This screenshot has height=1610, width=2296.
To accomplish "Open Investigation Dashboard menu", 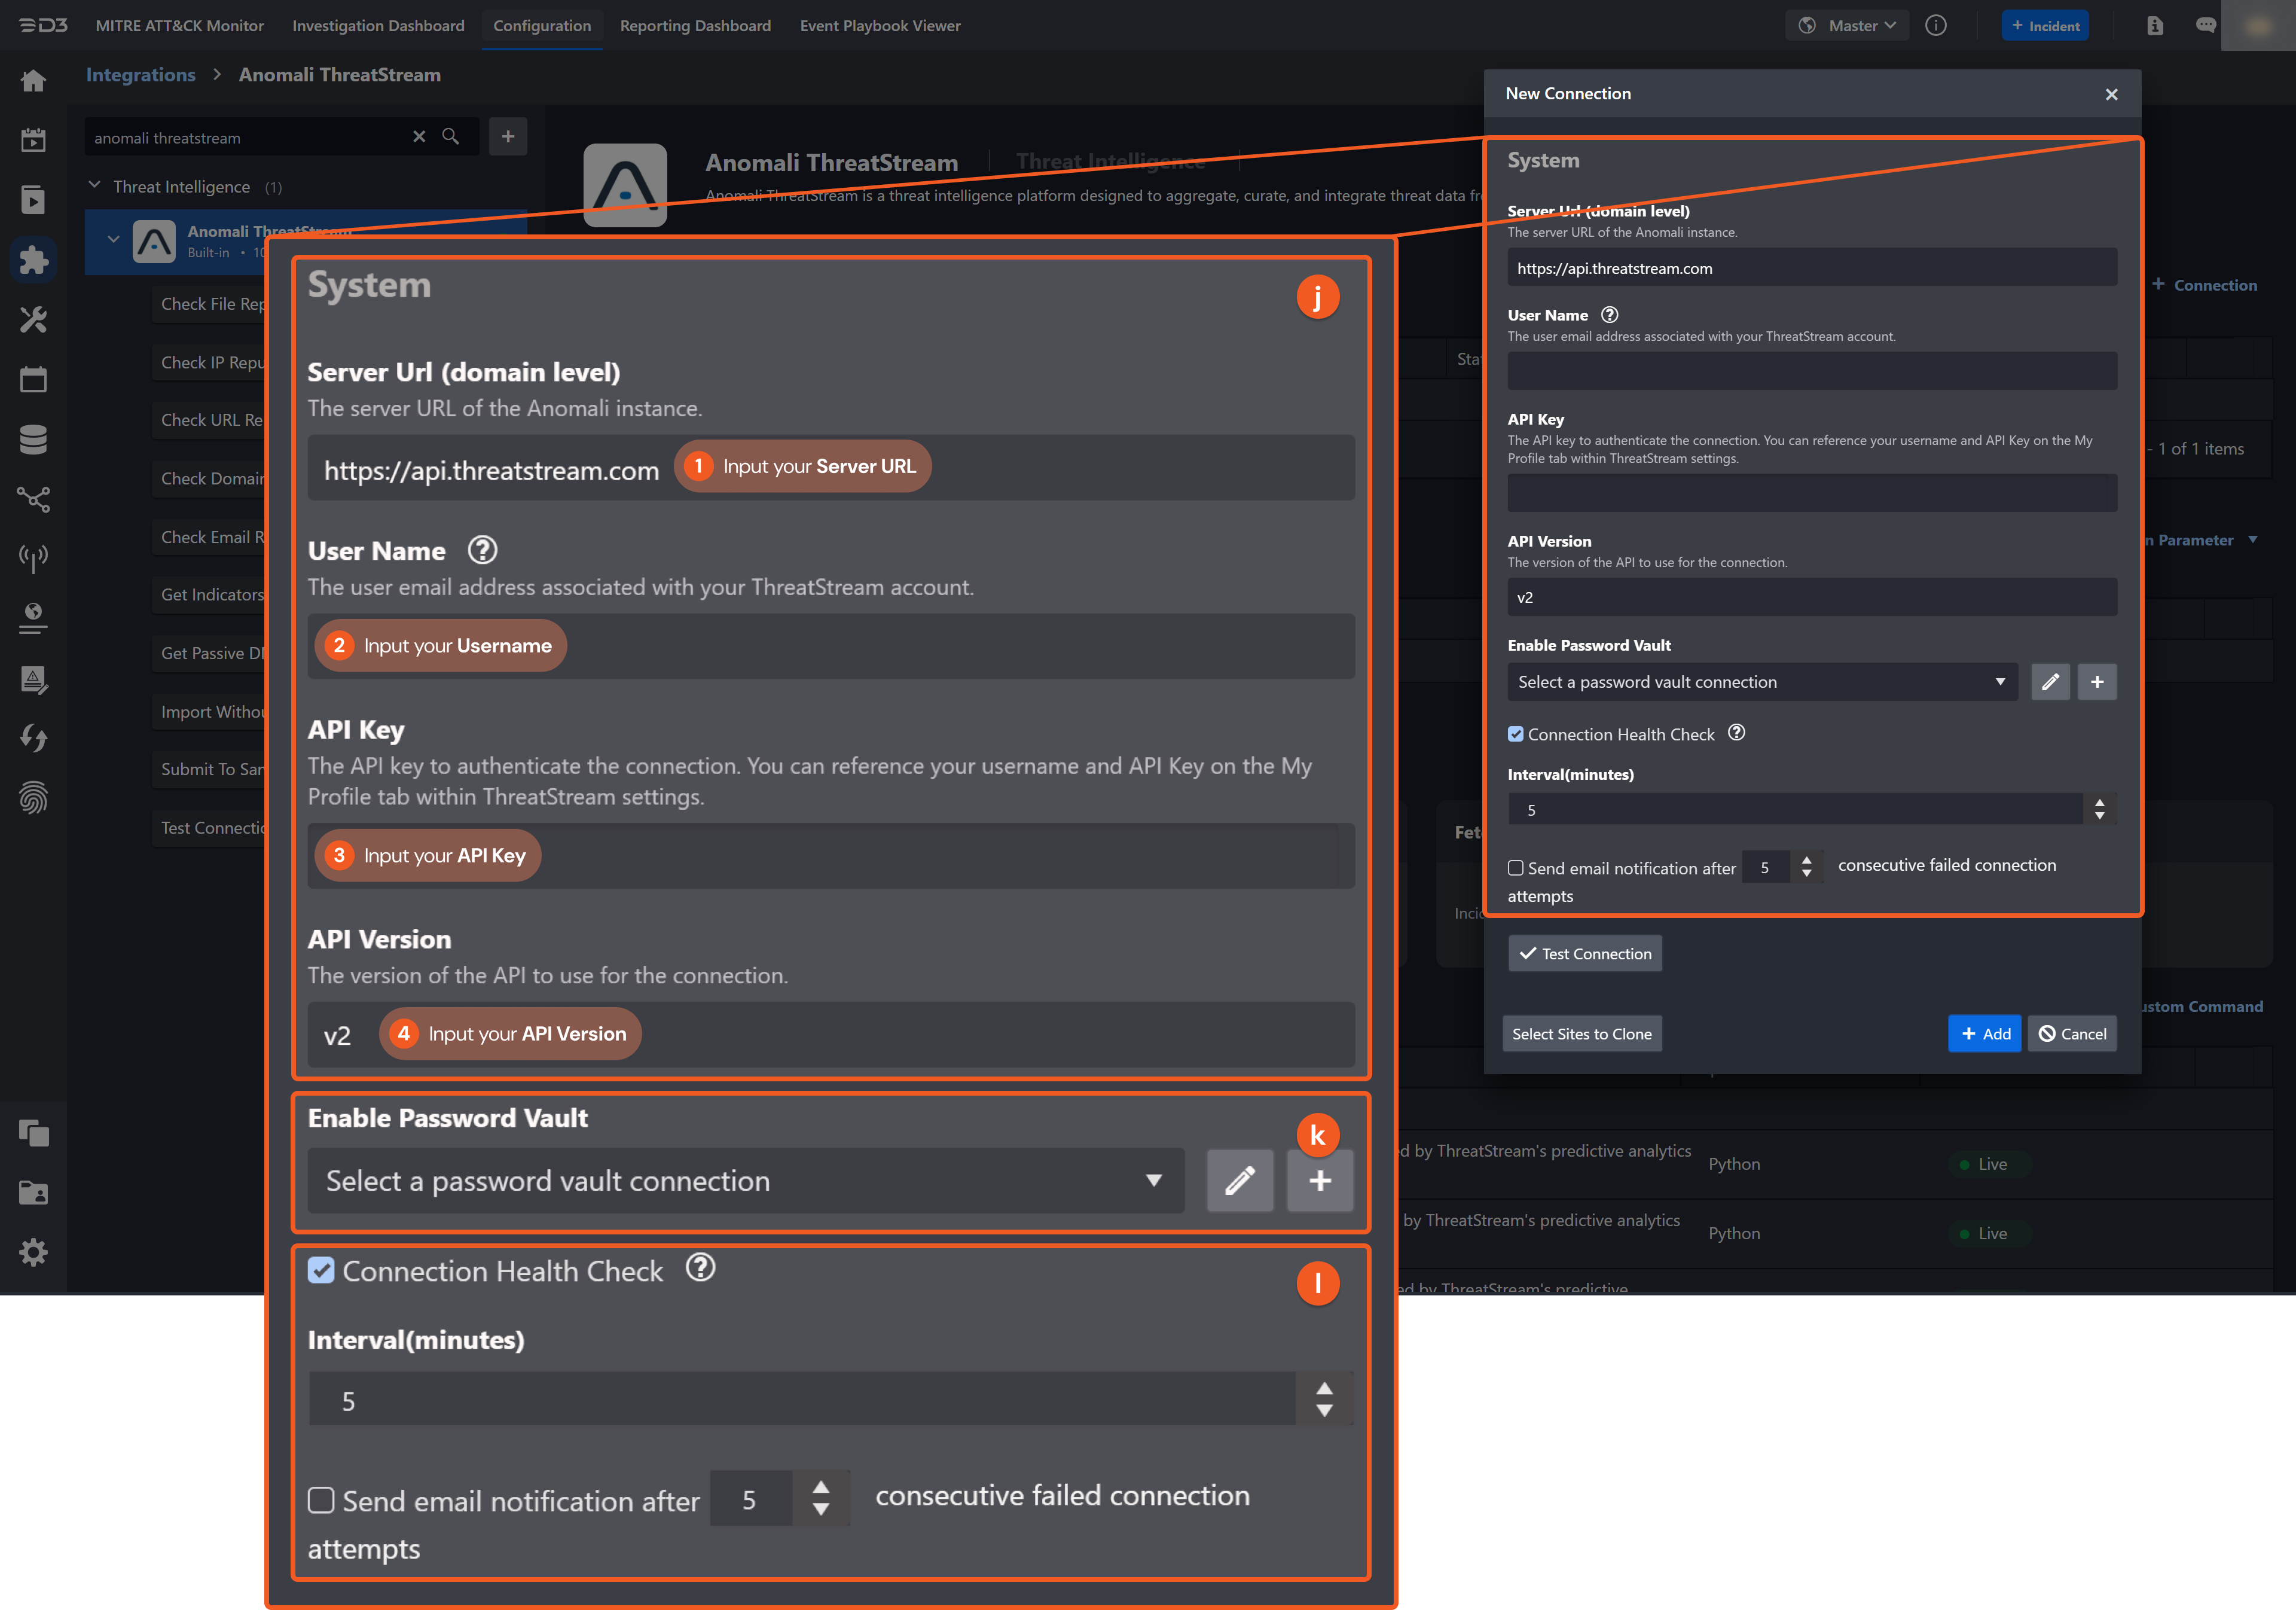I will 378,26.
